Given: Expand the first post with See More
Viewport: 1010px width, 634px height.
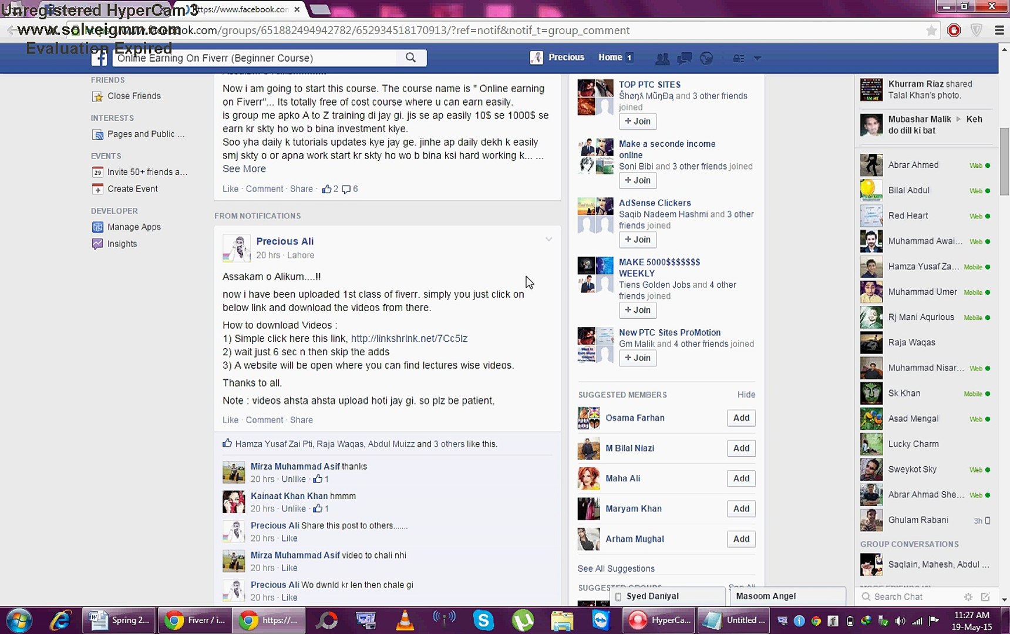Looking at the screenshot, I should pos(244,169).
